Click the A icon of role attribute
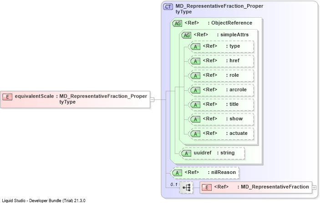 click(x=195, y=76)
